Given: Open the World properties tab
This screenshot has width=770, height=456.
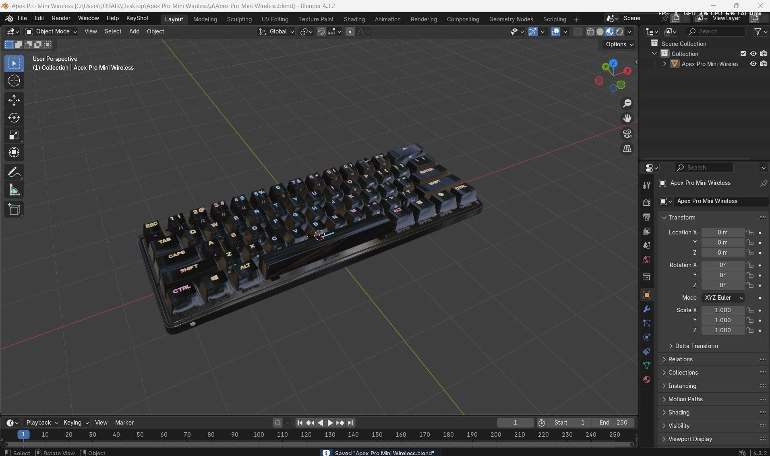Looking at the screenshot, I should pyautogui.click(x=647, y=259).
